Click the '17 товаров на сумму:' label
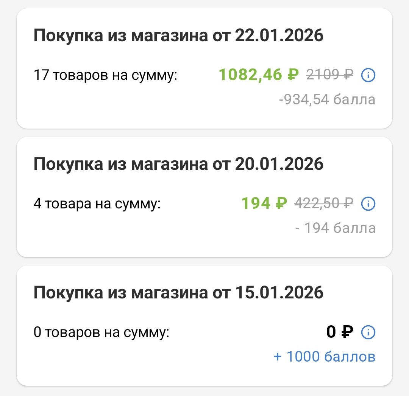 [106, 76]
